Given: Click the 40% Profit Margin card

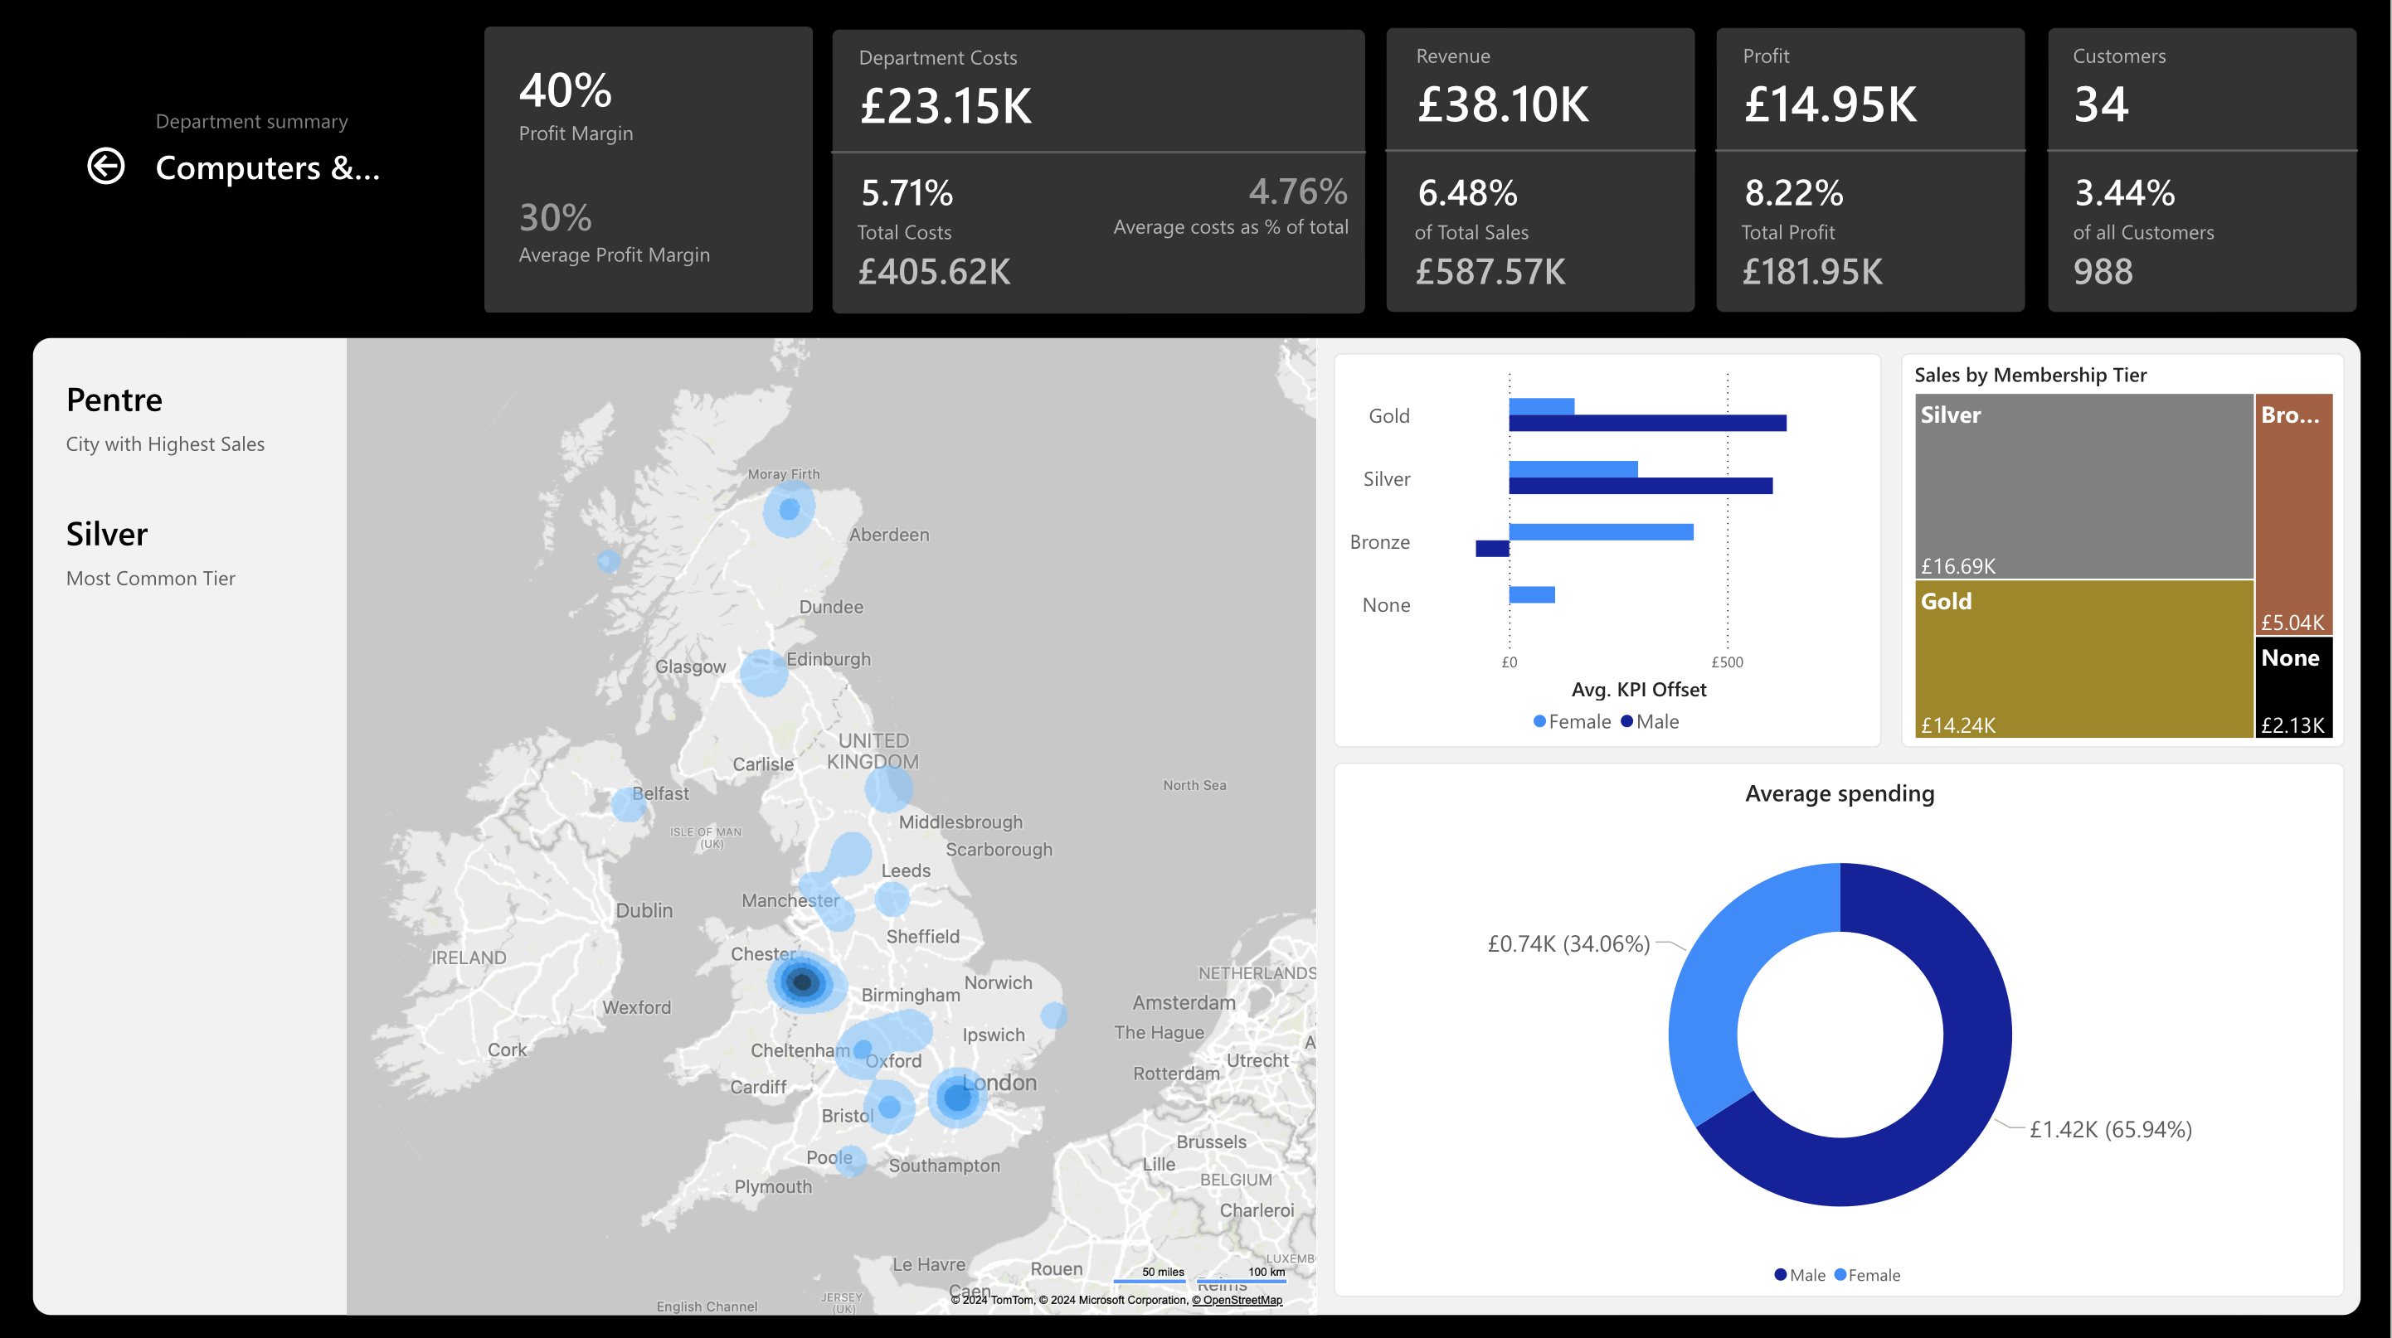Looking at the screenshot, I should pyautogui.click(x=647, y=170).
